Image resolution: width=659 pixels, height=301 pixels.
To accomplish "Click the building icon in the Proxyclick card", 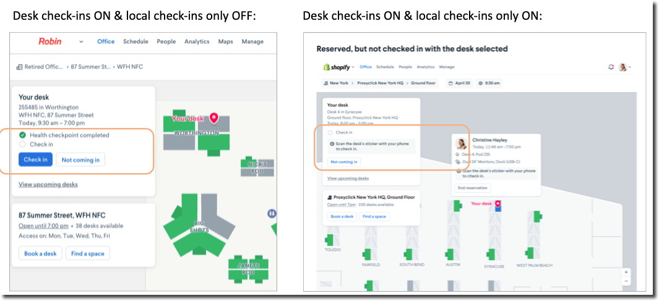I will (x=330, y=197).
